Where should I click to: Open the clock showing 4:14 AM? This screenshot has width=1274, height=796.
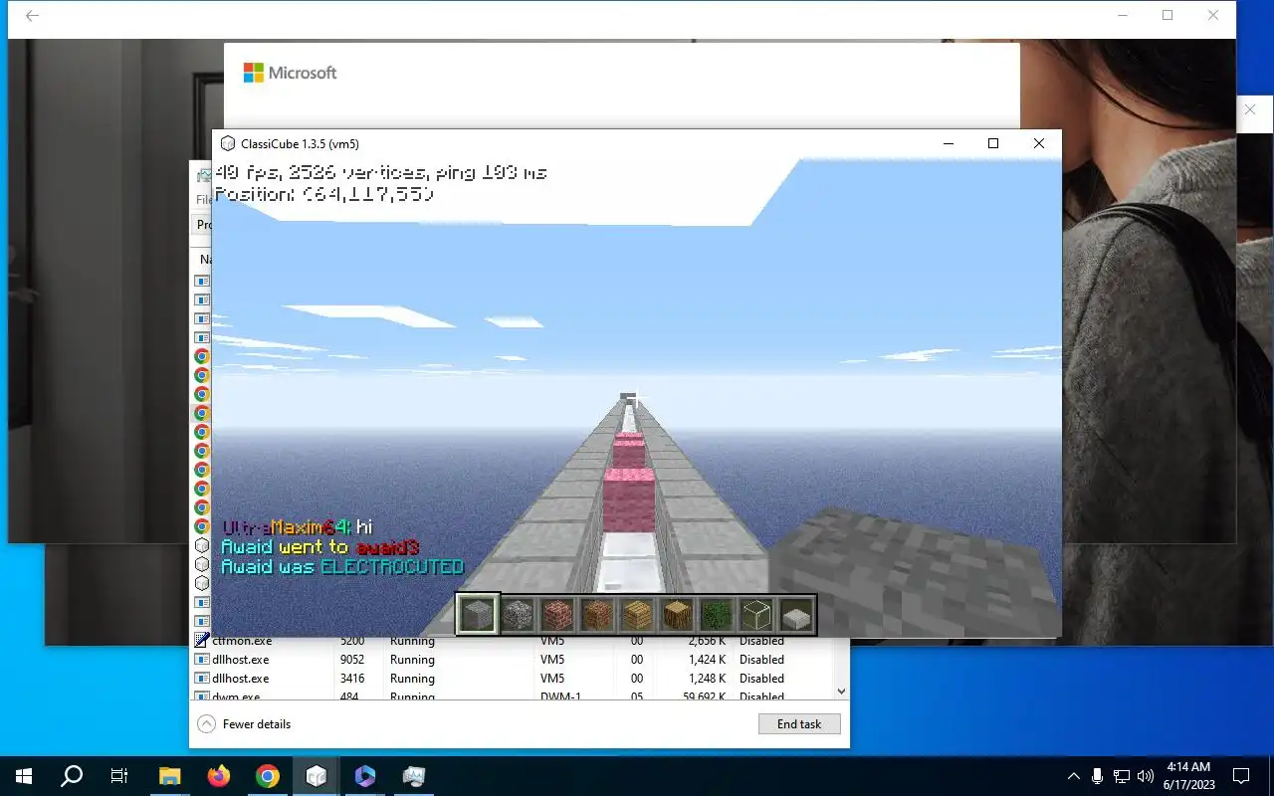[x=1187, y=776]
